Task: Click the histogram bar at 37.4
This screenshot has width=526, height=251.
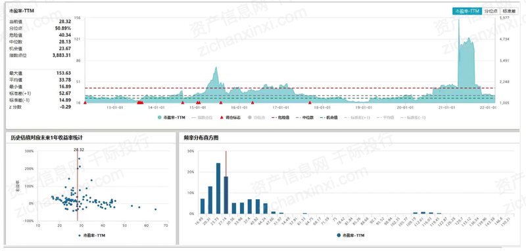Action: [250, 206]
